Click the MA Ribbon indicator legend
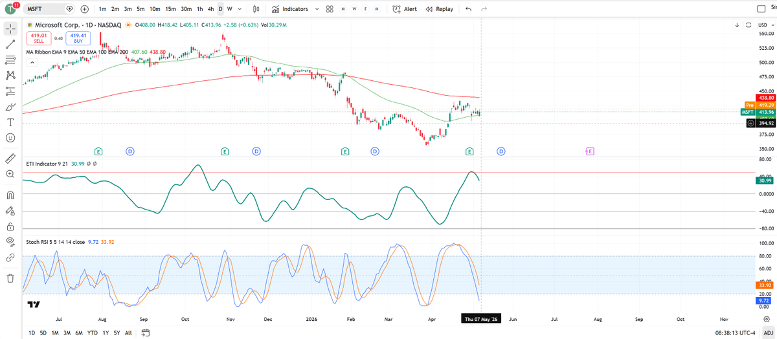This screenshot has height=339, width=777. [76, 52]
